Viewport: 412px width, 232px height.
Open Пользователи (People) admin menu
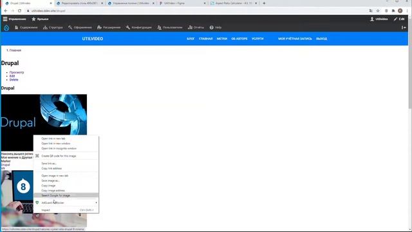170,27
